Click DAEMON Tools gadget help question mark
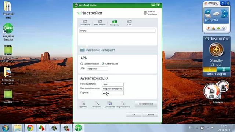 (x=223, y=3)
